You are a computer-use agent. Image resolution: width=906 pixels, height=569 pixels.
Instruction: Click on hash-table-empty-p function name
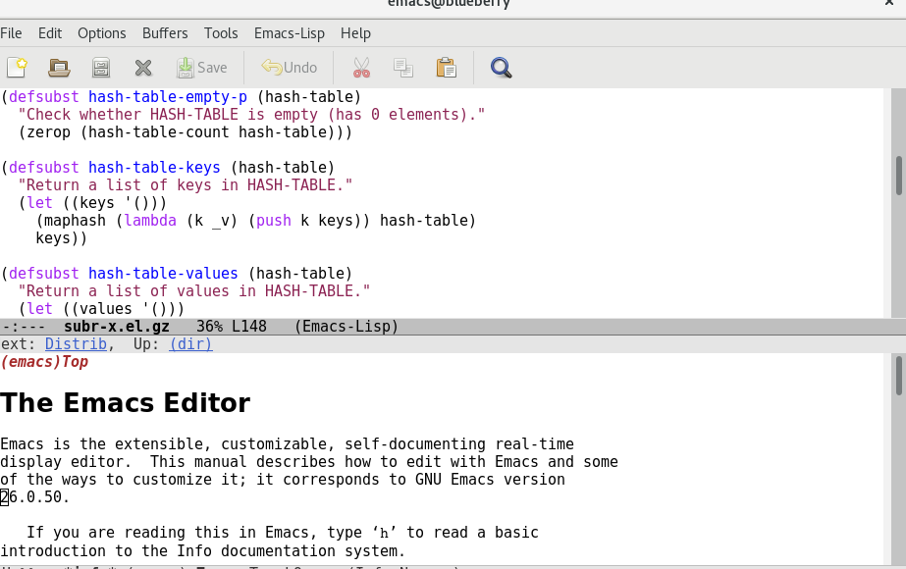[168, 97]
